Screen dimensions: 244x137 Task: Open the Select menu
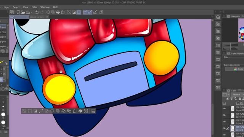[x=16, y=7]
